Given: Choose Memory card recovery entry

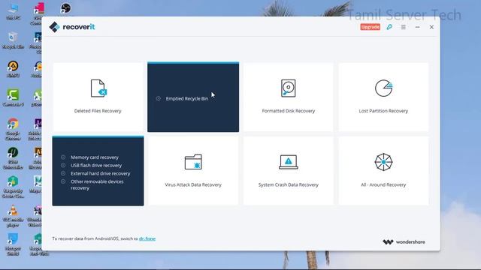Looking at the screenshot, I should 95,157.
